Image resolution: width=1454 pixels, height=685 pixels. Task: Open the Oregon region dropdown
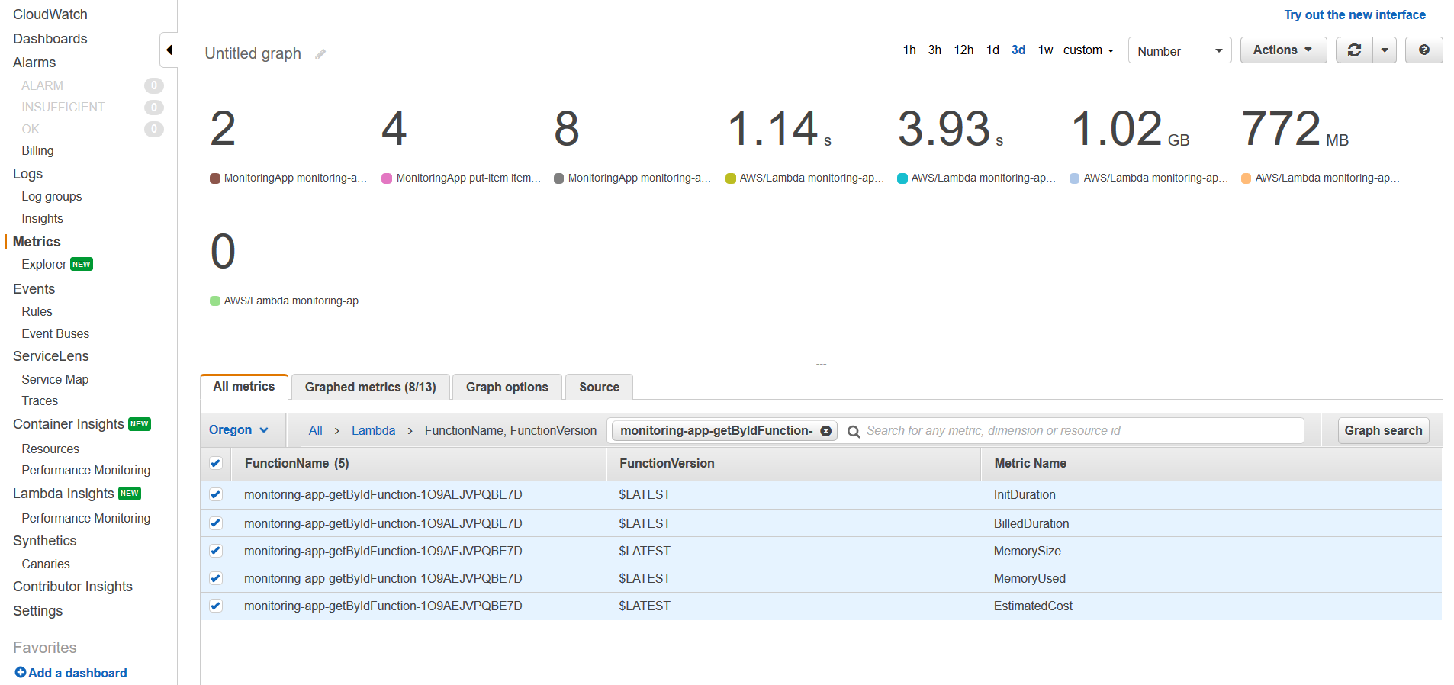(x=239, y=430)
